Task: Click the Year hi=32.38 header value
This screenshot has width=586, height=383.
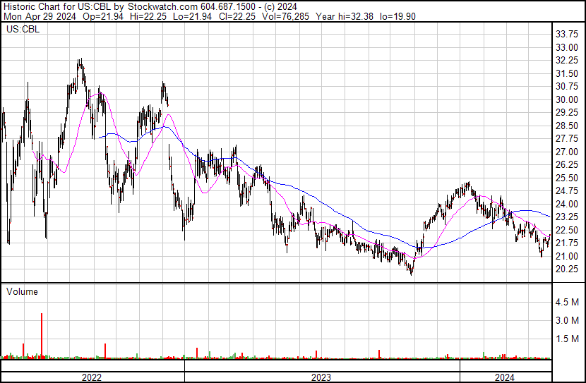Action: pyautogui.click(x=345, y=16)
